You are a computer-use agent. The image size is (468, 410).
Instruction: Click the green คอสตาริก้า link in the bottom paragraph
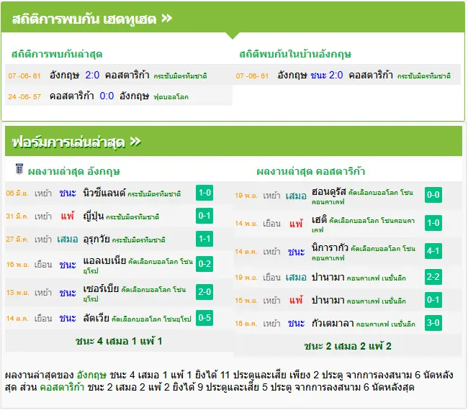[62, 387]
